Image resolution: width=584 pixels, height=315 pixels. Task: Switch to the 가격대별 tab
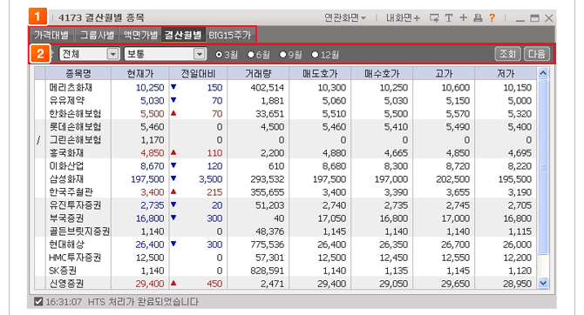click(51, 36)
